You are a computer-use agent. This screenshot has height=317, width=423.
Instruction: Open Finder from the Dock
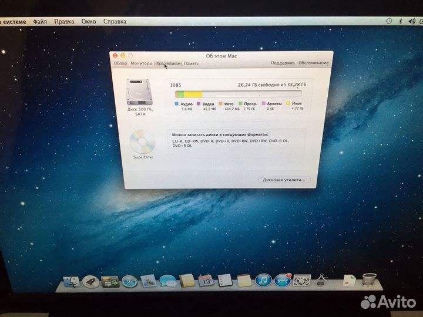(x=71, y=282)
